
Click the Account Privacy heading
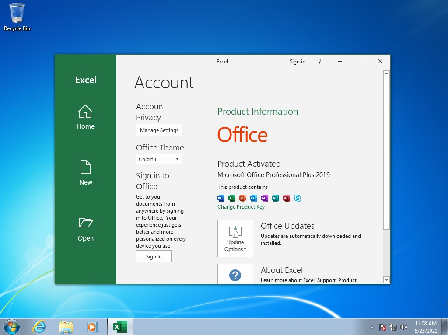[x=151, y=112]
